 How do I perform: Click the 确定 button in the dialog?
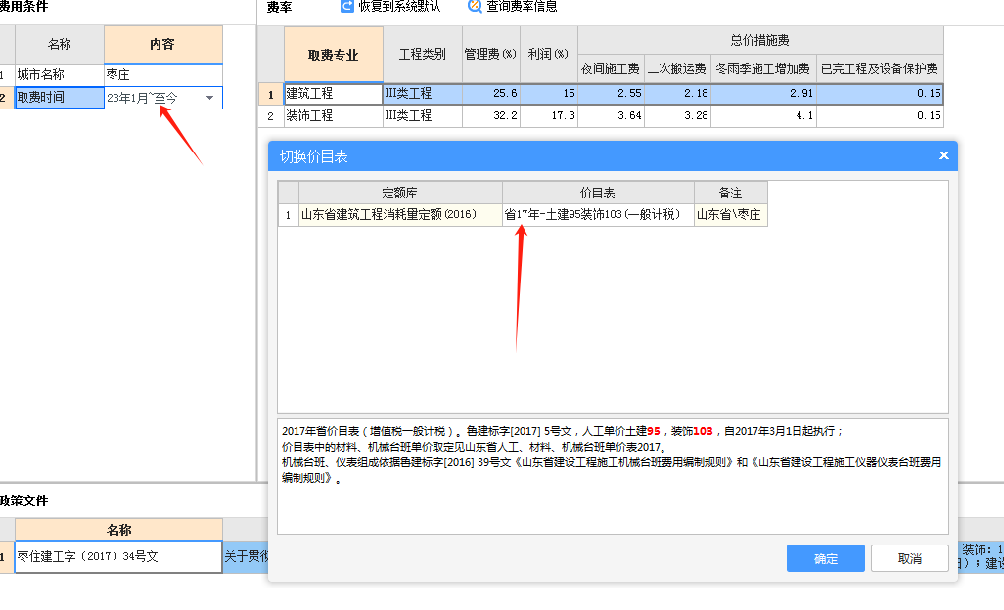pos(825,558)
